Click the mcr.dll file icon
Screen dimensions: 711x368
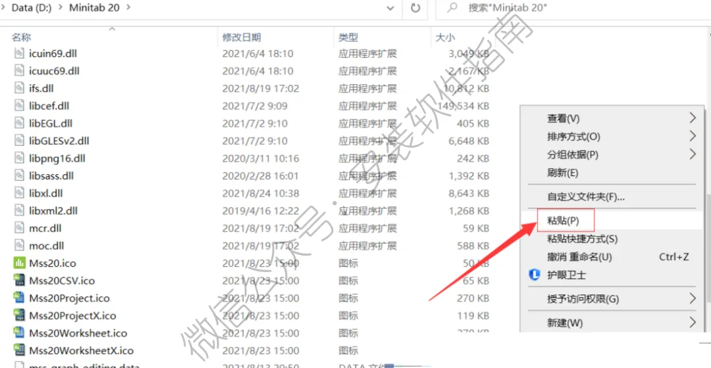19,228
